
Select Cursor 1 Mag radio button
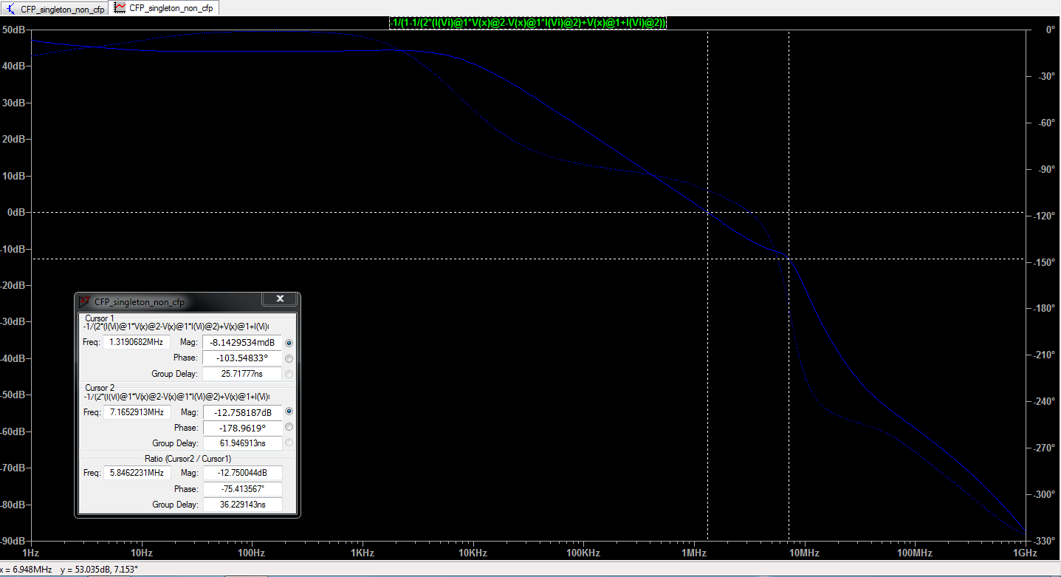(x=289, y=343)
